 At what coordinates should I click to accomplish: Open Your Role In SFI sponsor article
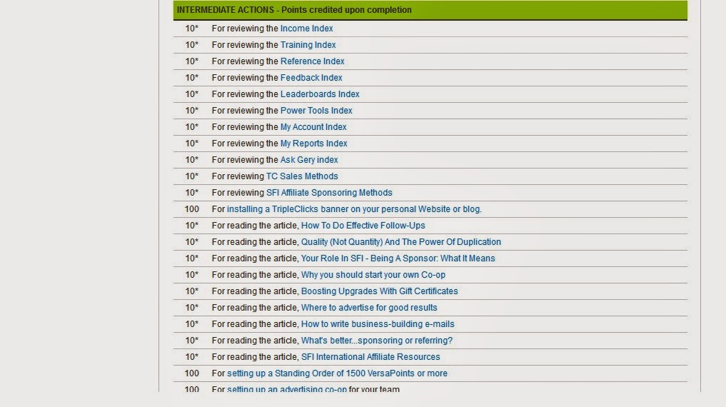click(x=398, y=258)
